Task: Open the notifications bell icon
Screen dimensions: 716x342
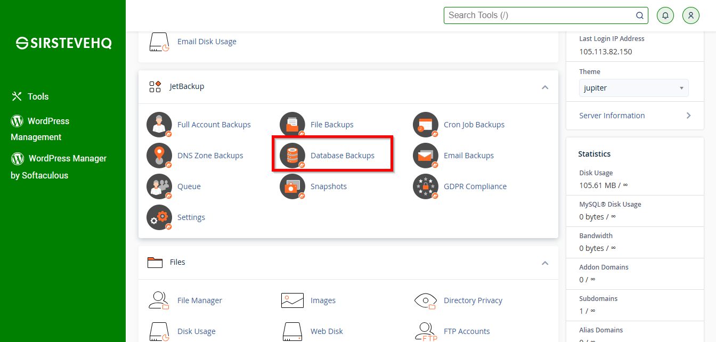Action: click(665, 15)
